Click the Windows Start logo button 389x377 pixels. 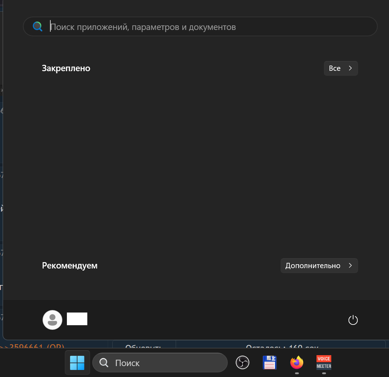click(x=77, y=363)
